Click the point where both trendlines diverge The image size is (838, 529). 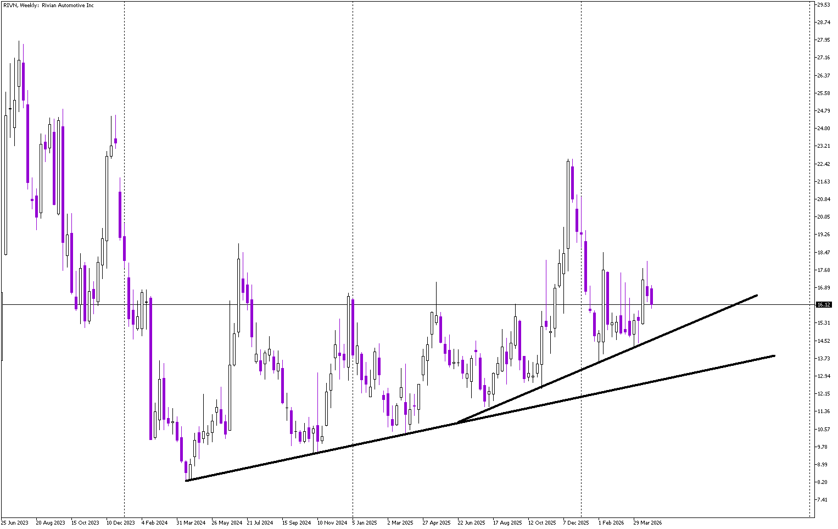tap(457, 422)
